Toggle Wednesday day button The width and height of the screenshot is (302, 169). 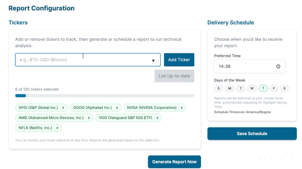pyautogui.click(x=252, y=88)
